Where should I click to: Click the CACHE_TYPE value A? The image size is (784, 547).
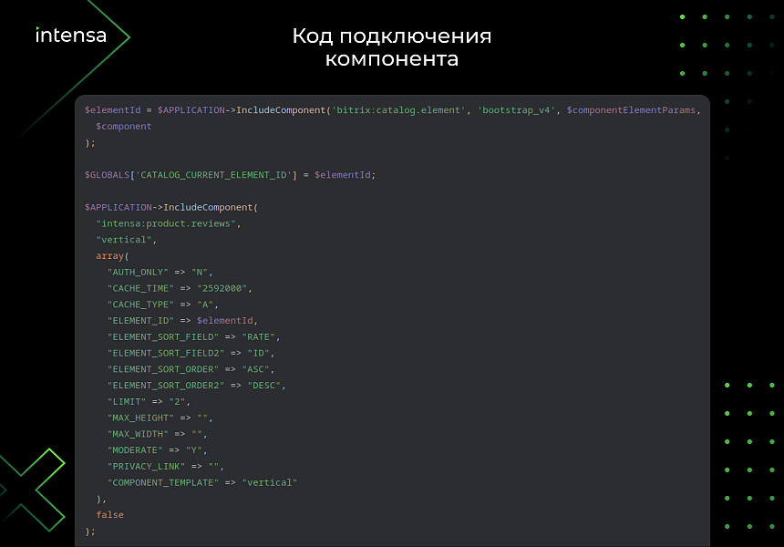coord(206,304)
